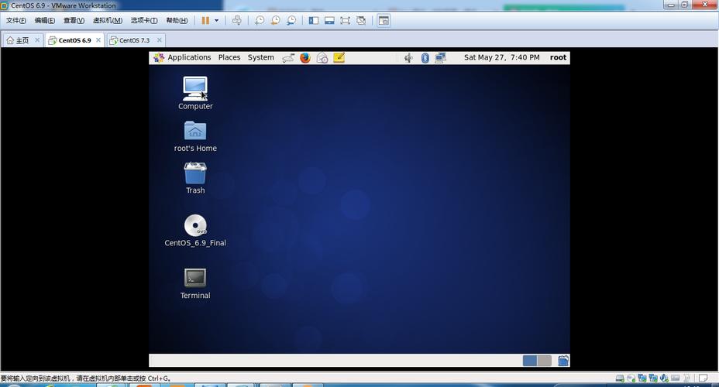719x387 pixels.
Task: Click the first network adapter status icon
Action: click(x=642, y=378)
